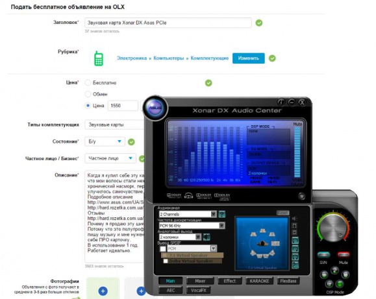Enable the SPDIF output checkbox

point(163,248)
